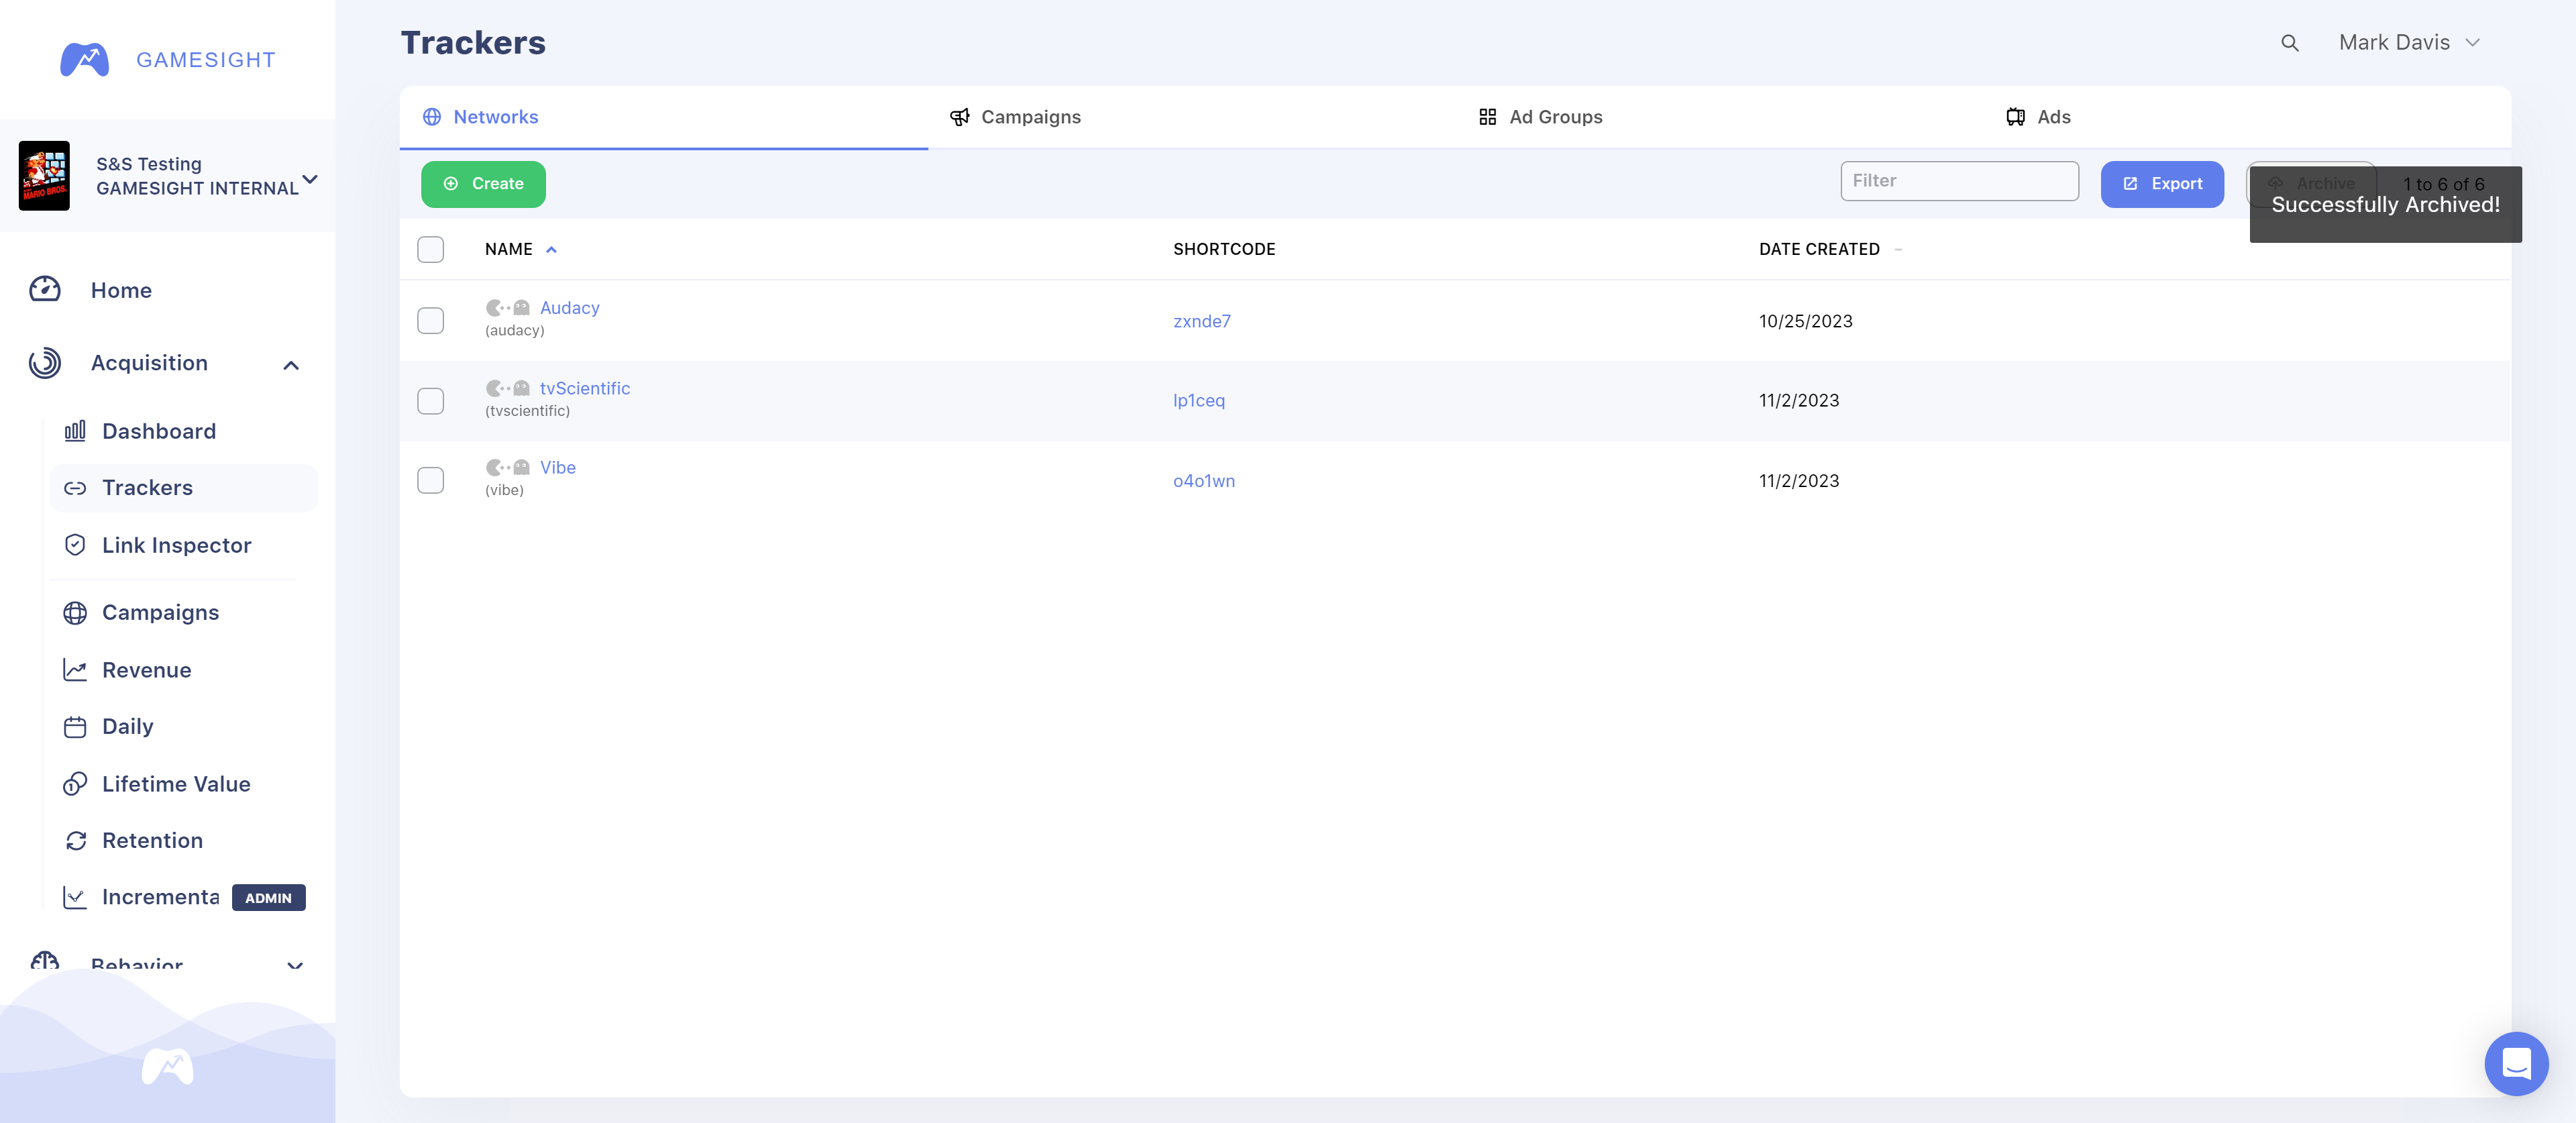Viewport: 2576px width, 1123px height.
Task: Click the Link Inspector shield icon
Action: [x=75, y=545]
